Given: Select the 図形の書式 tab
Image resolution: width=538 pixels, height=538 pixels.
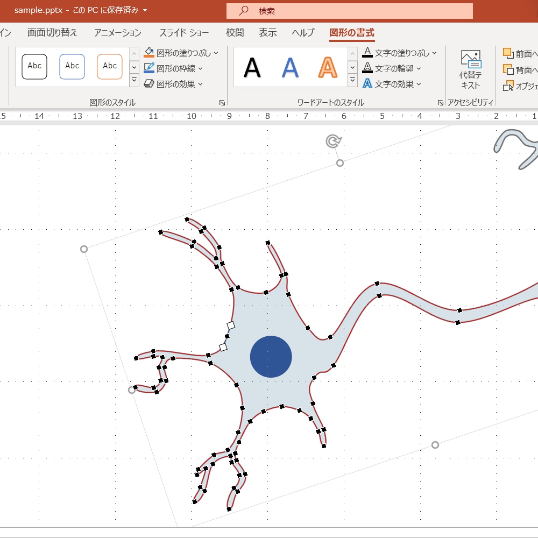Looking at the screenshot, I should pyautogui.click(x=352, y=33).
